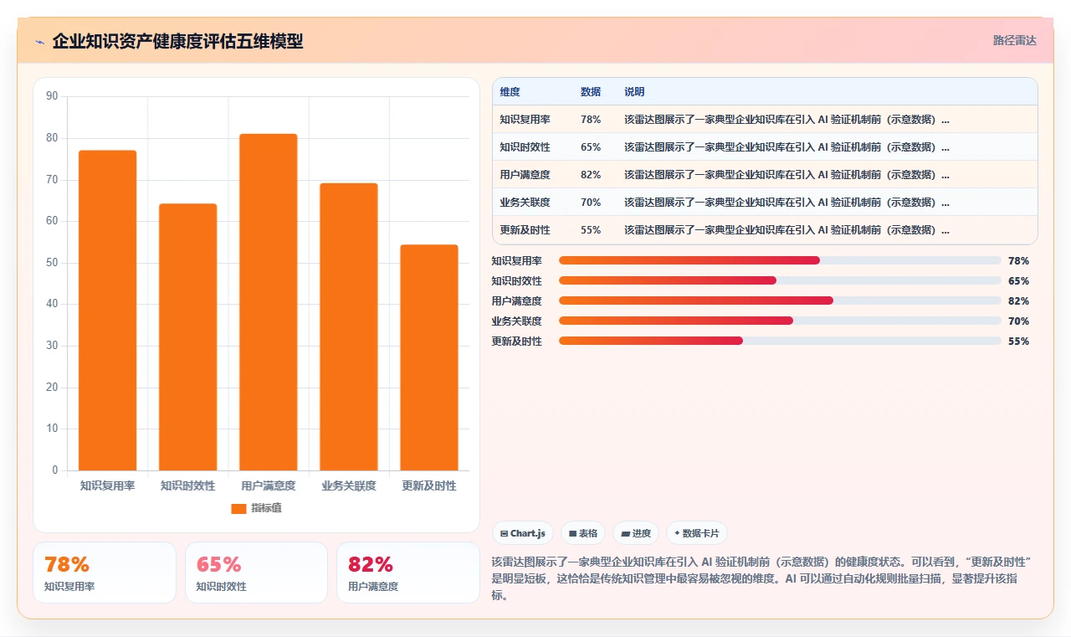Click the 90 value on the y-axis

point(52,96)
